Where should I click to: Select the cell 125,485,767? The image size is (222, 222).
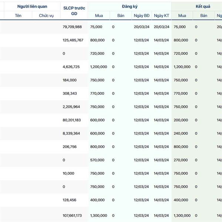coord(73,40)
